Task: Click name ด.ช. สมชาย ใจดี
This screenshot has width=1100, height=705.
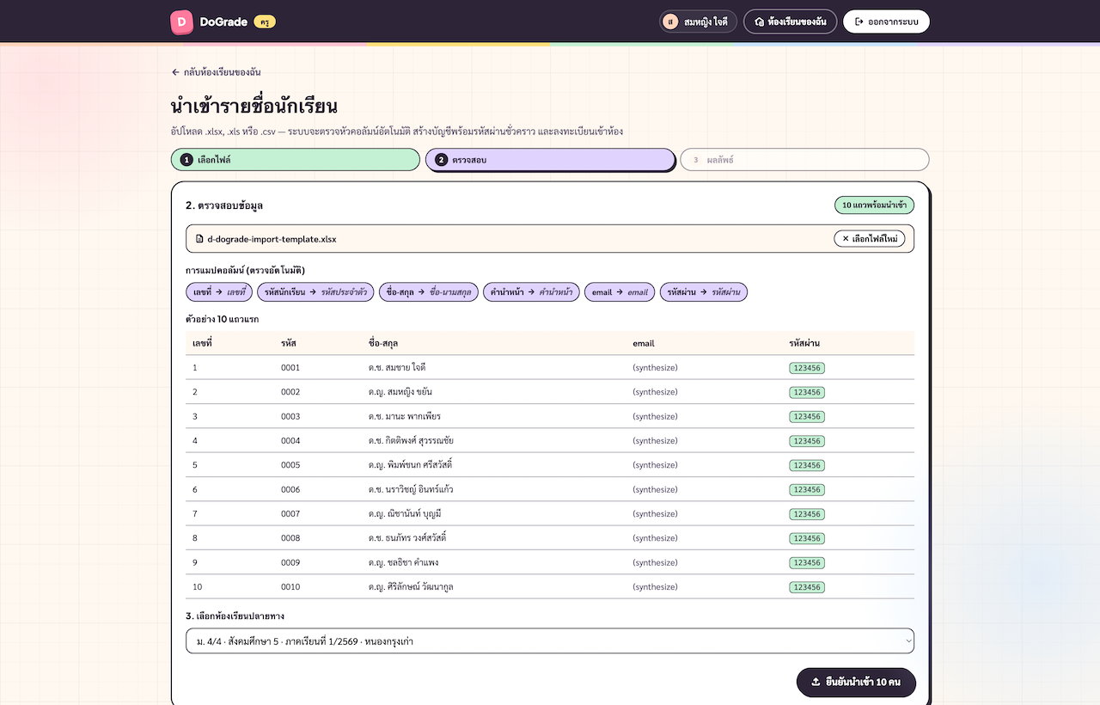Action: tap(397, 368)
